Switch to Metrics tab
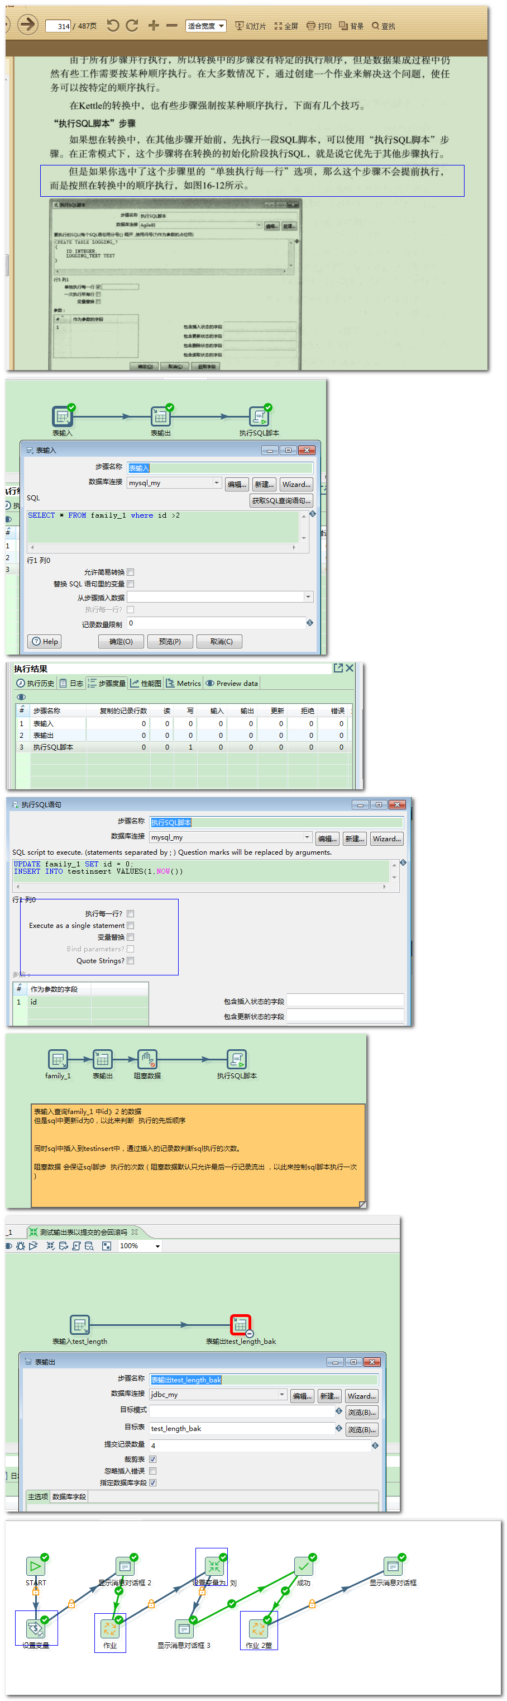The height and width of the screenshot is (1701, 507). (183, 684)
